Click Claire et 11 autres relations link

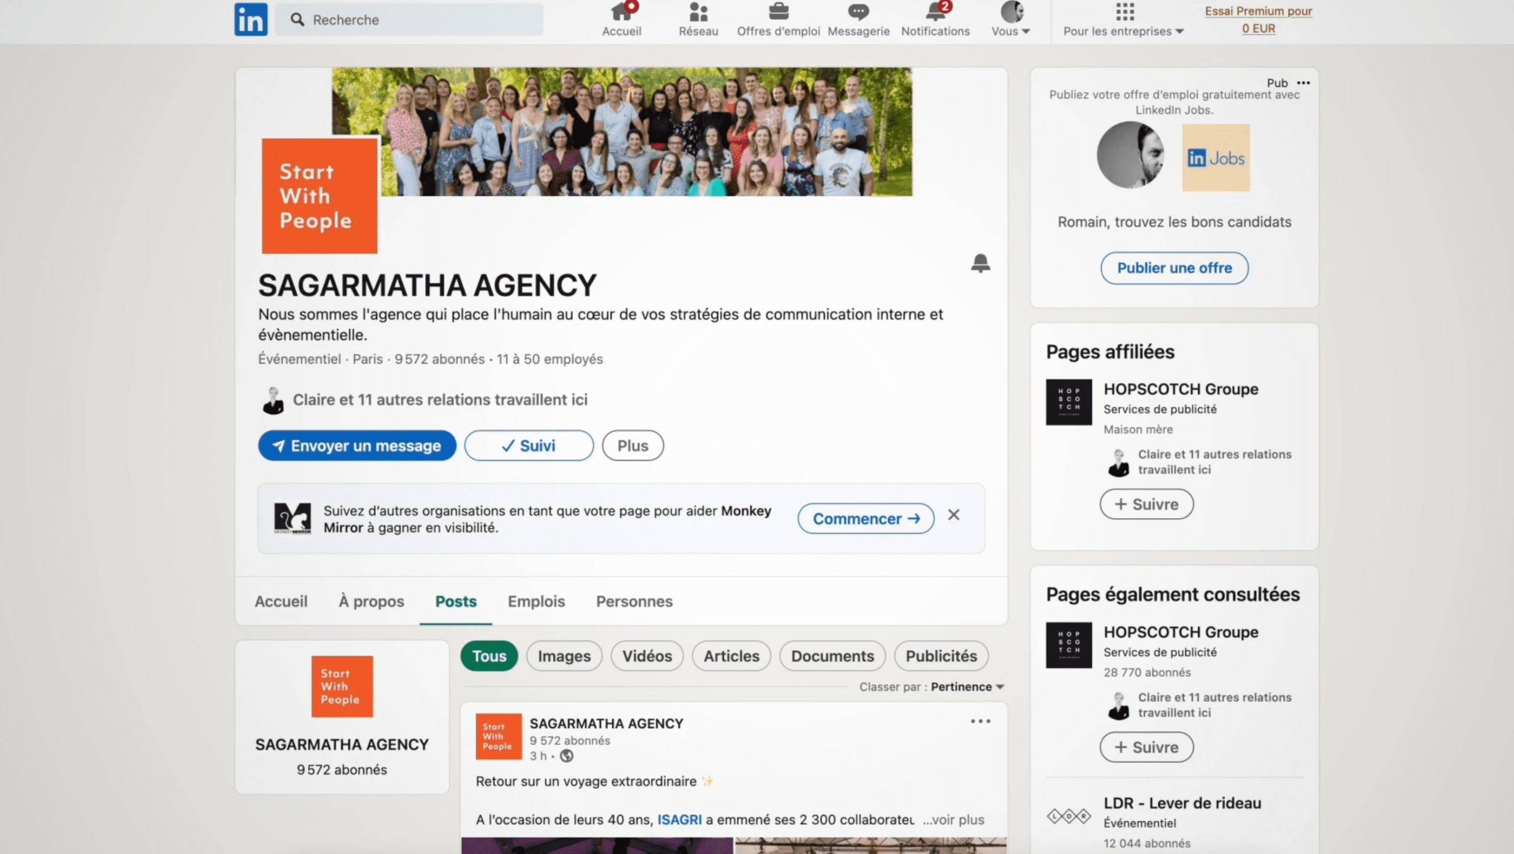click(440, 400)
